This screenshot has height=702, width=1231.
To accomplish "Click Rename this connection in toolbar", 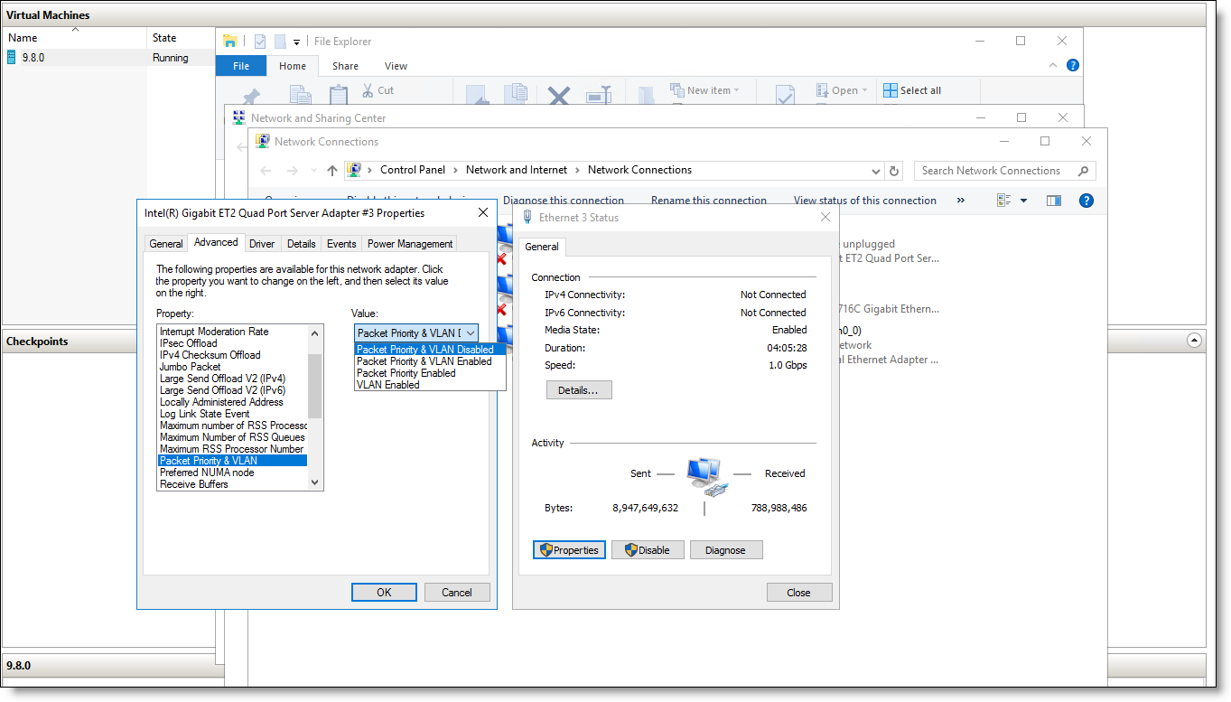I will [x=709, y=201].
